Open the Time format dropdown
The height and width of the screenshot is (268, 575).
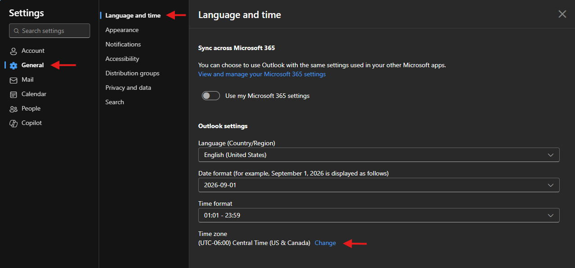tap(379, 215)
